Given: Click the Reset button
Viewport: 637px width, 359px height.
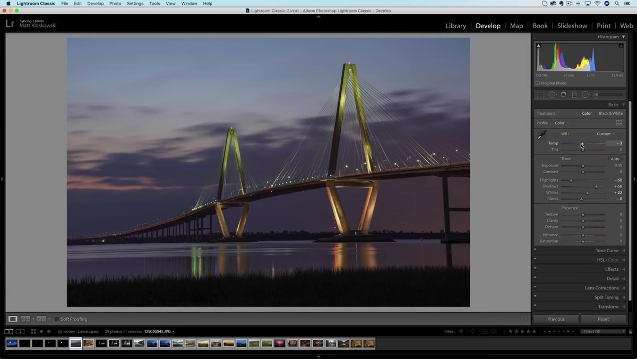Looking at the screenshot, I should coord(603,319).
